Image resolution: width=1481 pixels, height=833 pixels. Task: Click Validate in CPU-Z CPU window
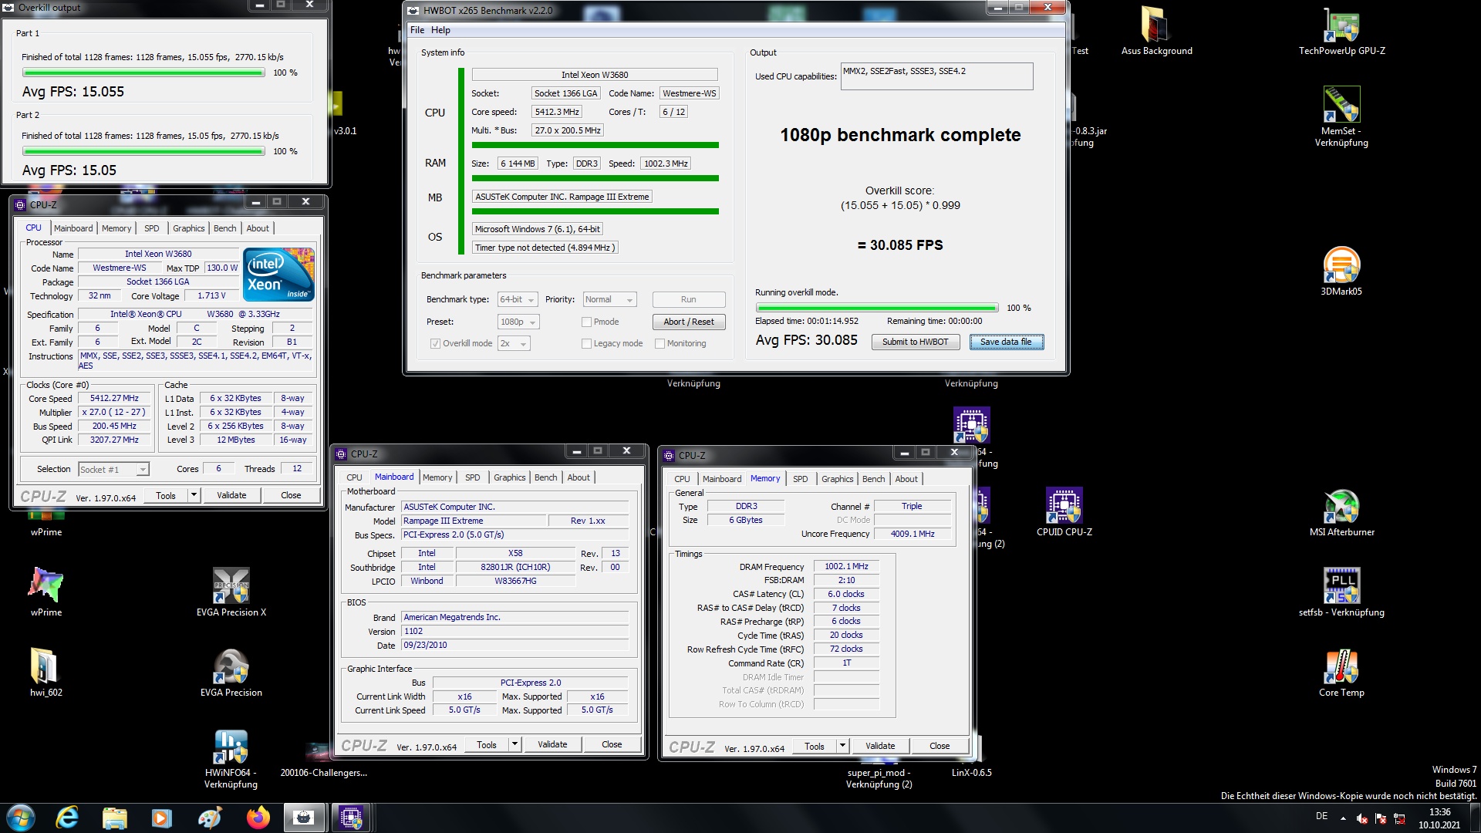click(231, 495)
